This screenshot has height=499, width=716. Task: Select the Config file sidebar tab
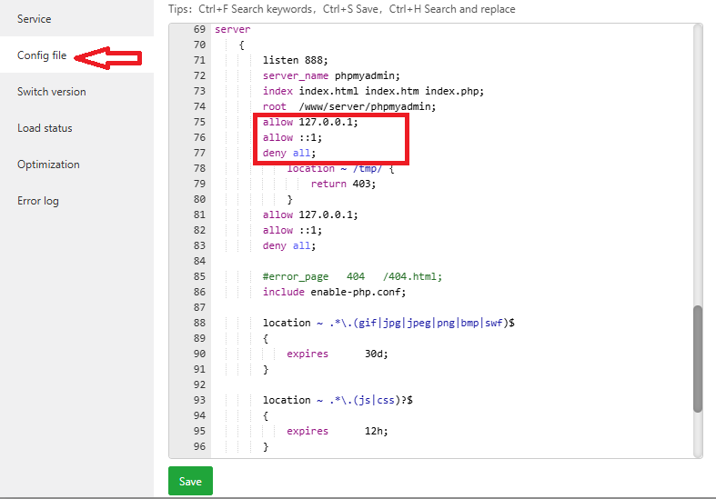point(42,55)
